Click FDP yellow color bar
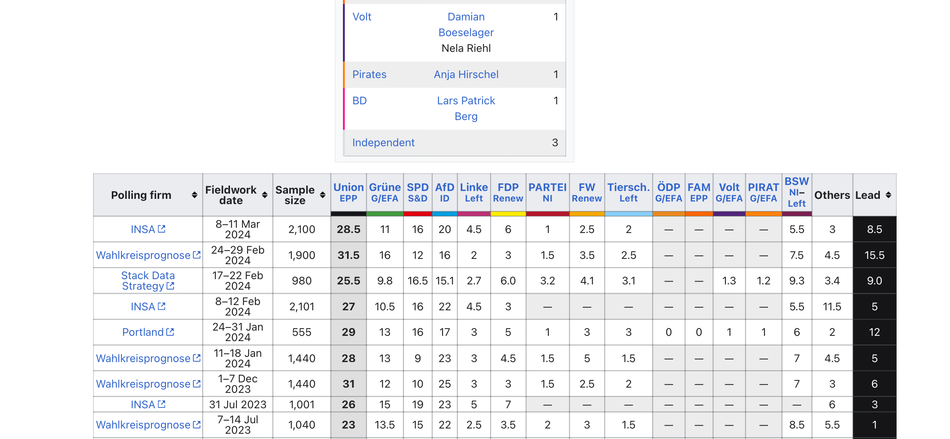 (508, 214)
